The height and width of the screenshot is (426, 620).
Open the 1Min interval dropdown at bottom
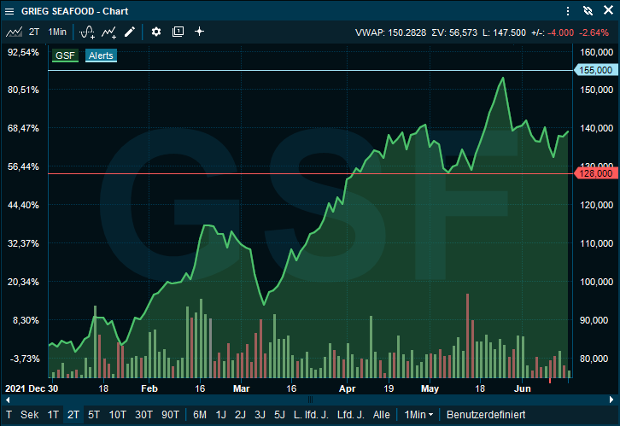[x=418, y=414]
